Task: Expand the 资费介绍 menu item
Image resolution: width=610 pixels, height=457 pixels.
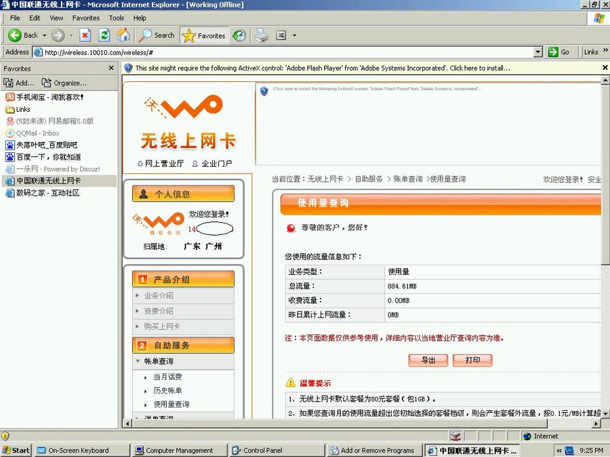Action: 159,311
